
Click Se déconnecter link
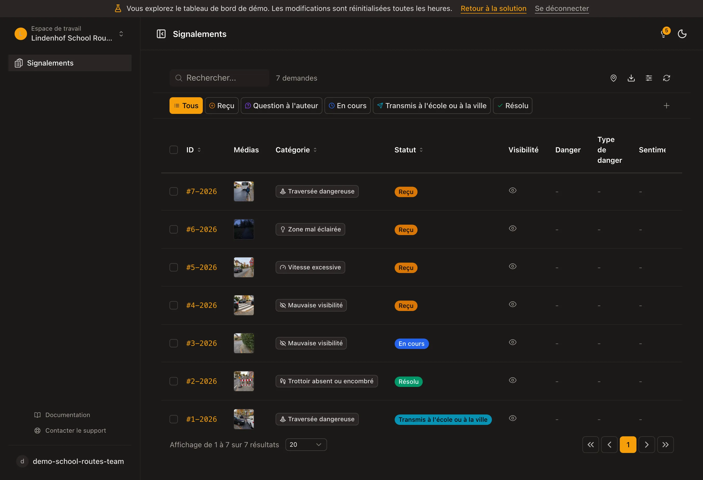click(562, 9)
